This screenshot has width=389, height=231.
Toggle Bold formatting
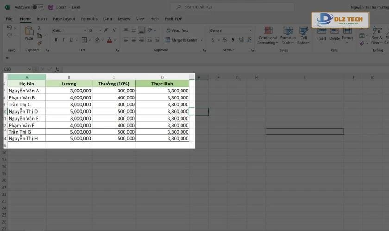(56, 40)
